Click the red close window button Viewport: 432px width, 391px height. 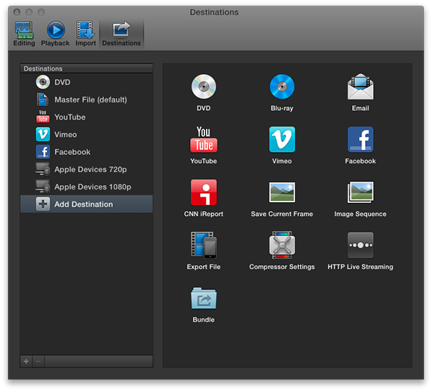(x=17, y=12)
